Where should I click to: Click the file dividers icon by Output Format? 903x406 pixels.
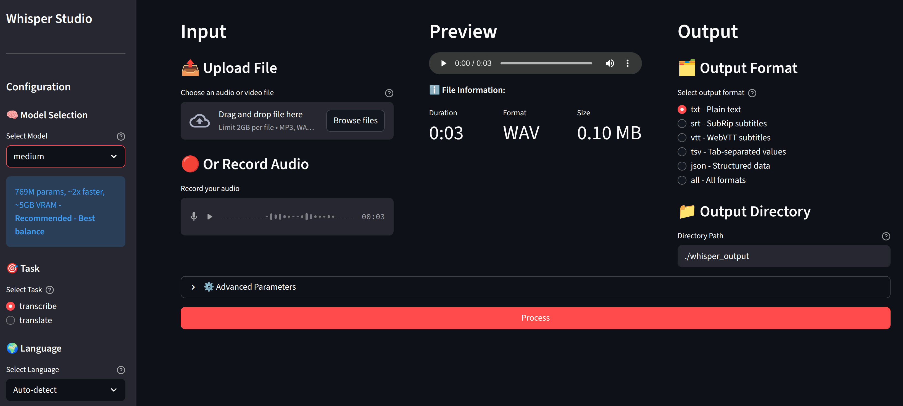click(x=687, y=68)
